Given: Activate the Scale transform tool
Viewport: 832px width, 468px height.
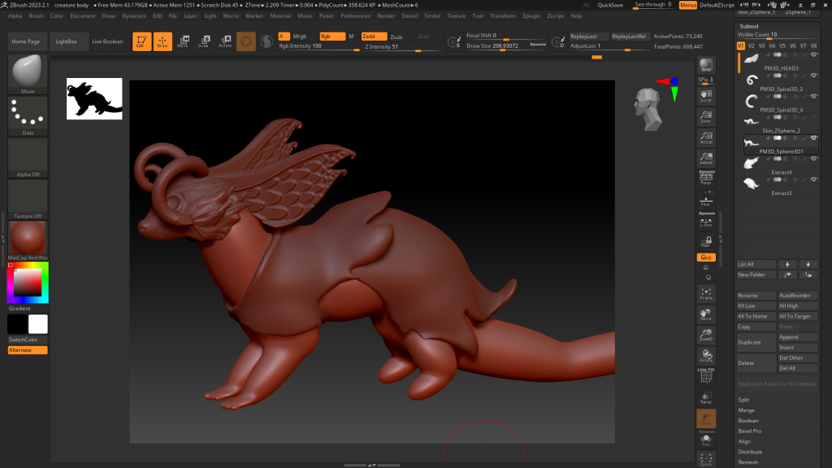Looking at the screenshot, I should (204, 41).
